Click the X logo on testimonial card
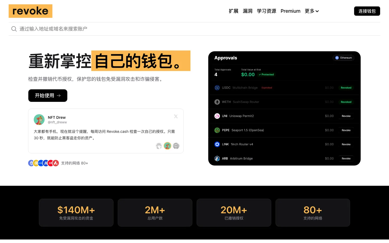389x243 pixels. pyautogui.click(x=176, y=116)
